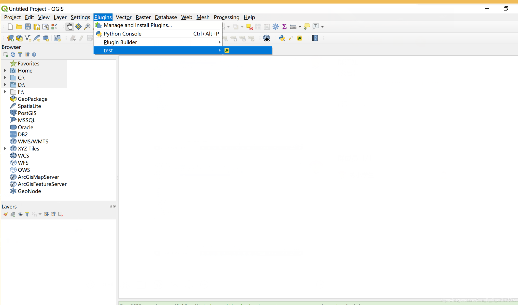518x305 pixels.
Task: Open Python Console menu entry
Action: (x=158, y=34)
